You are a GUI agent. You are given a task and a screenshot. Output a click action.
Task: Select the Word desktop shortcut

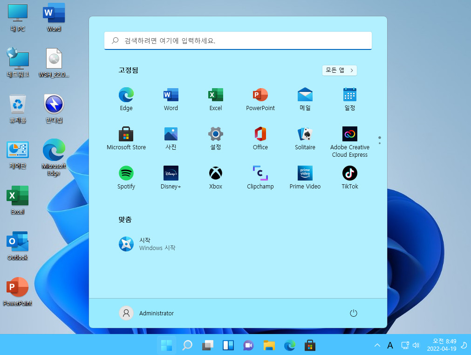pyautogui.click(x=54, y=17)
